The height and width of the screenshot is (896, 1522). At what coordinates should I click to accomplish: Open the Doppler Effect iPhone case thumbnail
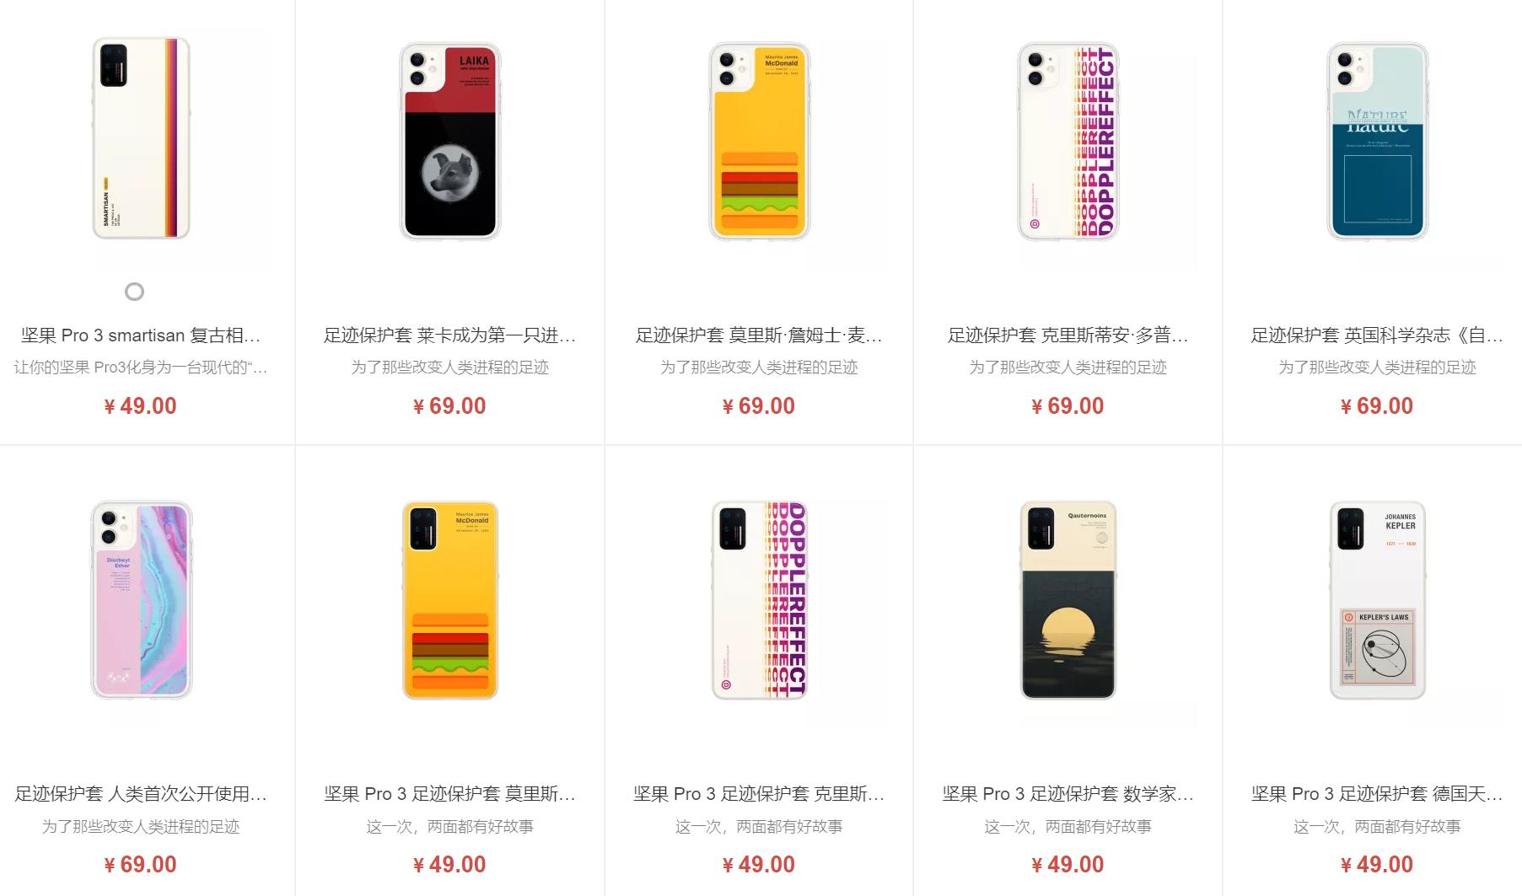(1068, 141)
